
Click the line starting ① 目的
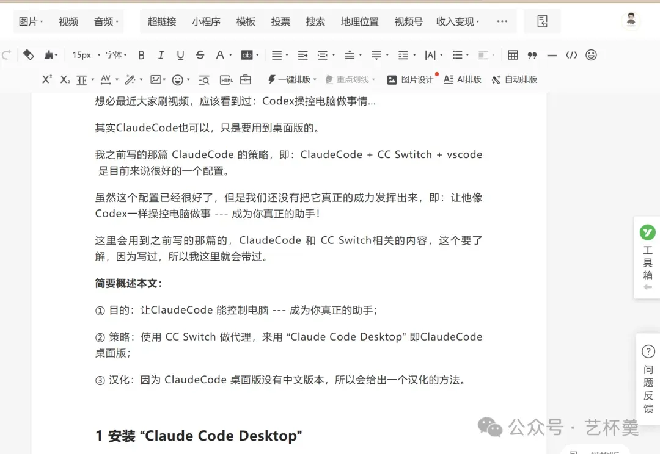[x=237, y=310]
